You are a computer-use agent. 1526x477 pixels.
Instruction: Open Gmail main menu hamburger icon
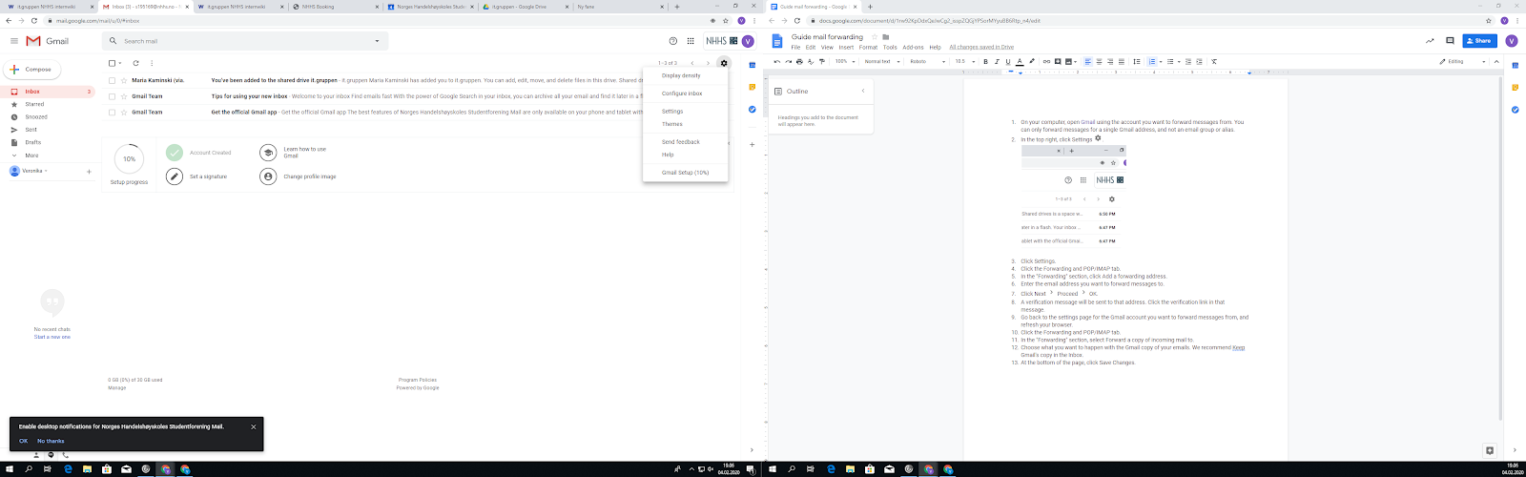point(14,41)
